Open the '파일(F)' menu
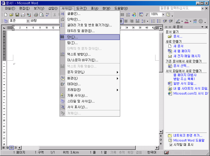 (x=10, y=8)
